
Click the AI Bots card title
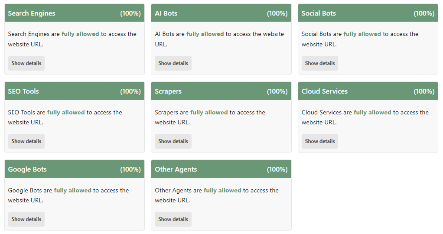166,13
